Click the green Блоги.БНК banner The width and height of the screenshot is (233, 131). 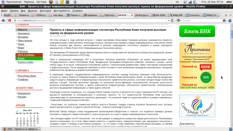click(x=197, y=31)
